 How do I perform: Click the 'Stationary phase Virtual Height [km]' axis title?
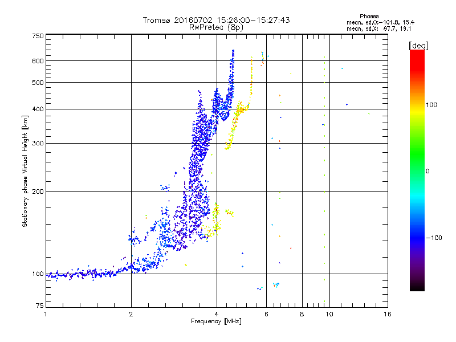tap(25, 171)
